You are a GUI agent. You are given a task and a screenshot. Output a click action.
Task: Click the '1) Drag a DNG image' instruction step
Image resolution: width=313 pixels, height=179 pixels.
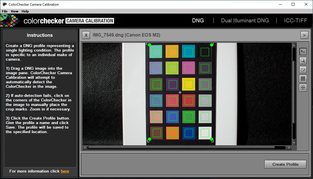39,77
